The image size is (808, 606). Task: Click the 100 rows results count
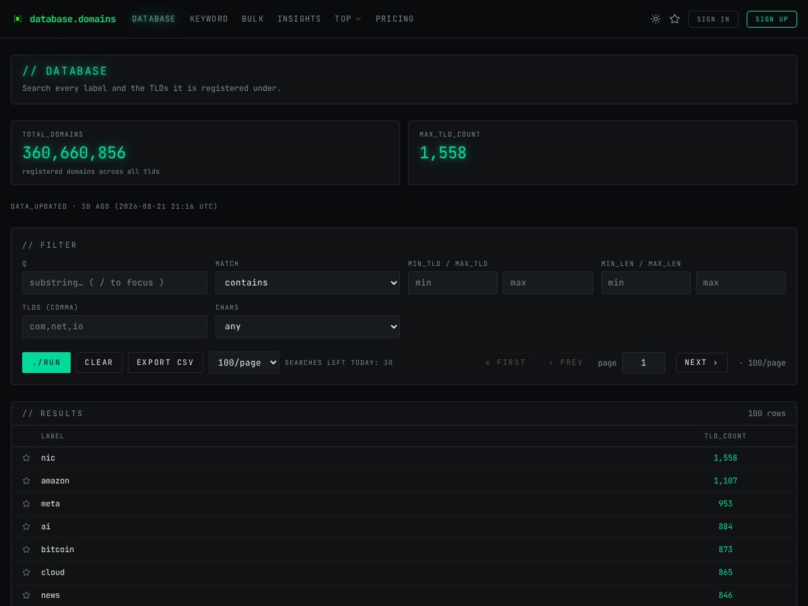[766, 413]
